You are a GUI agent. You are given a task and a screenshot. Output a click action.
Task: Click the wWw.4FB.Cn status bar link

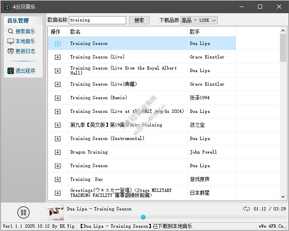point(271,226)
